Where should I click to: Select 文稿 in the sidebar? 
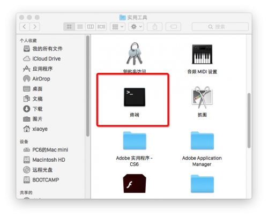(33, 99)
